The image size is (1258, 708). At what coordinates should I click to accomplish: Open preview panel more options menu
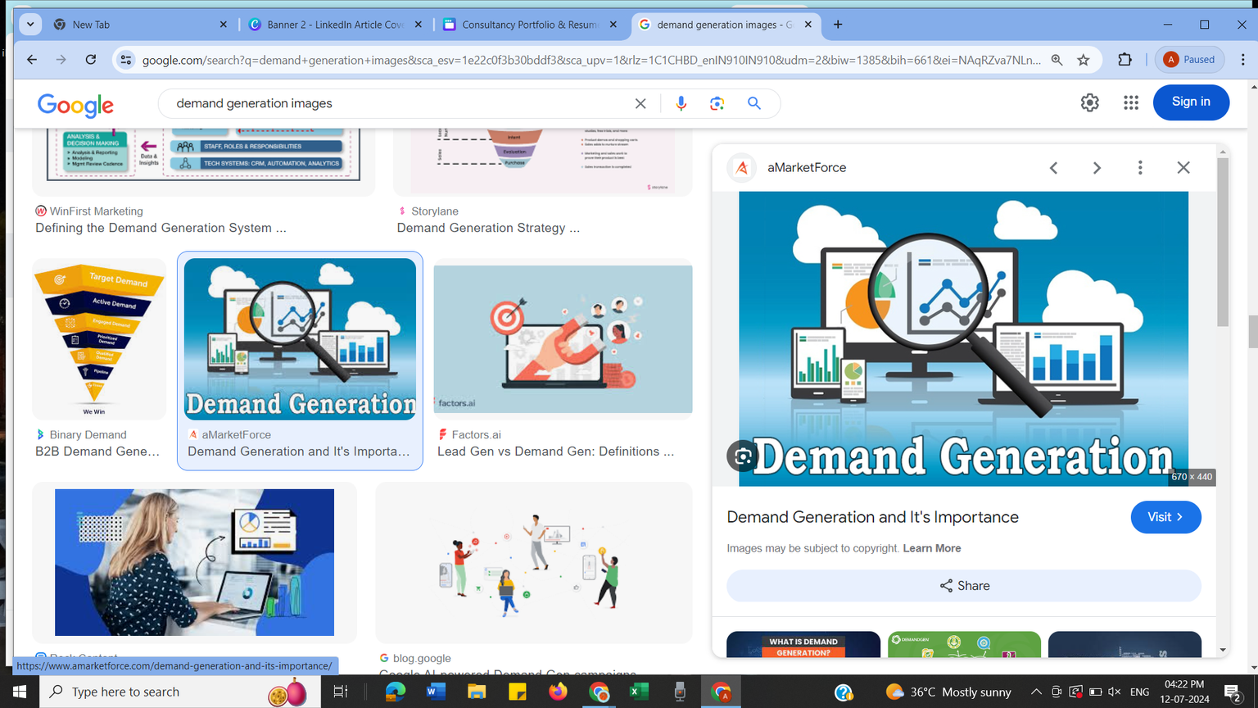[x=1140, y=168]
